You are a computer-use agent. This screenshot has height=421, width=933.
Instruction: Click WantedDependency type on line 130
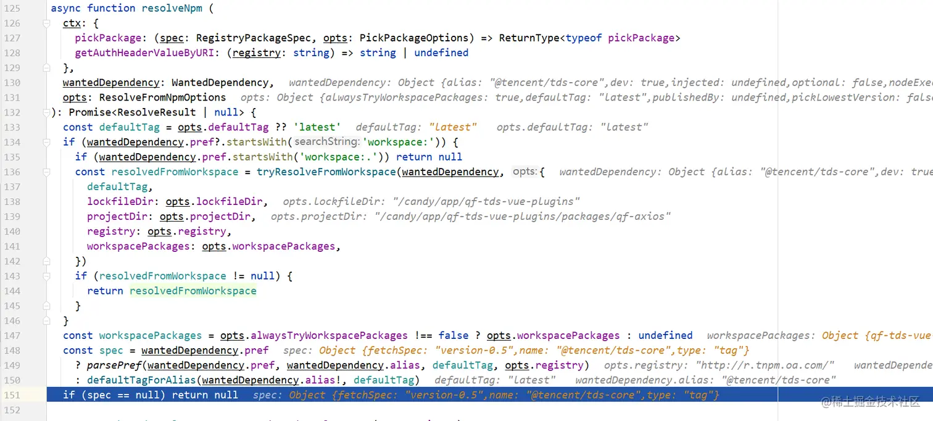(x=220, y=83)
